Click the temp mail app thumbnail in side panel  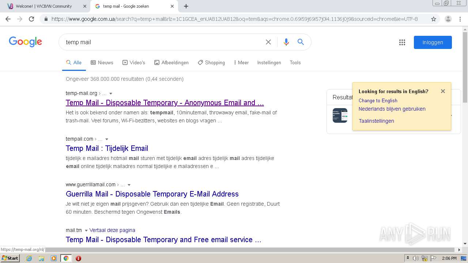click(340, 115)
